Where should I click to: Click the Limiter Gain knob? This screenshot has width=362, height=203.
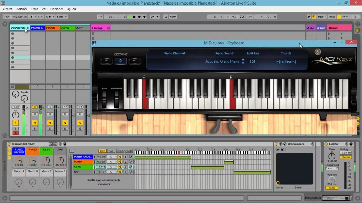point(332,156)
